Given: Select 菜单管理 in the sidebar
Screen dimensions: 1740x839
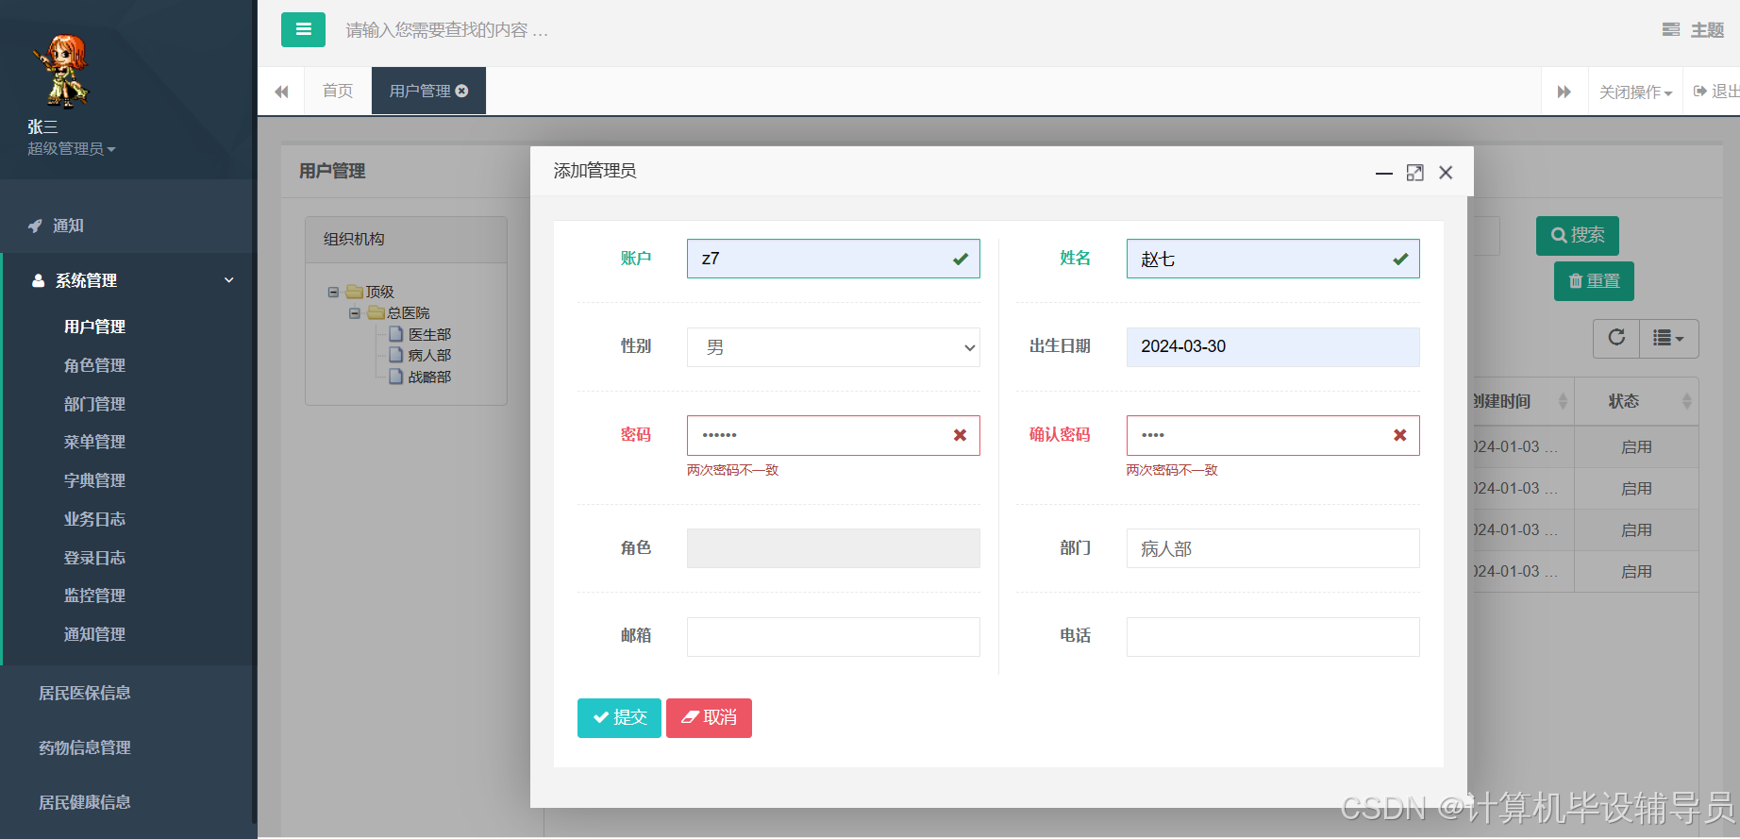Looking at the screenshot, I should (x=94, y=442).
